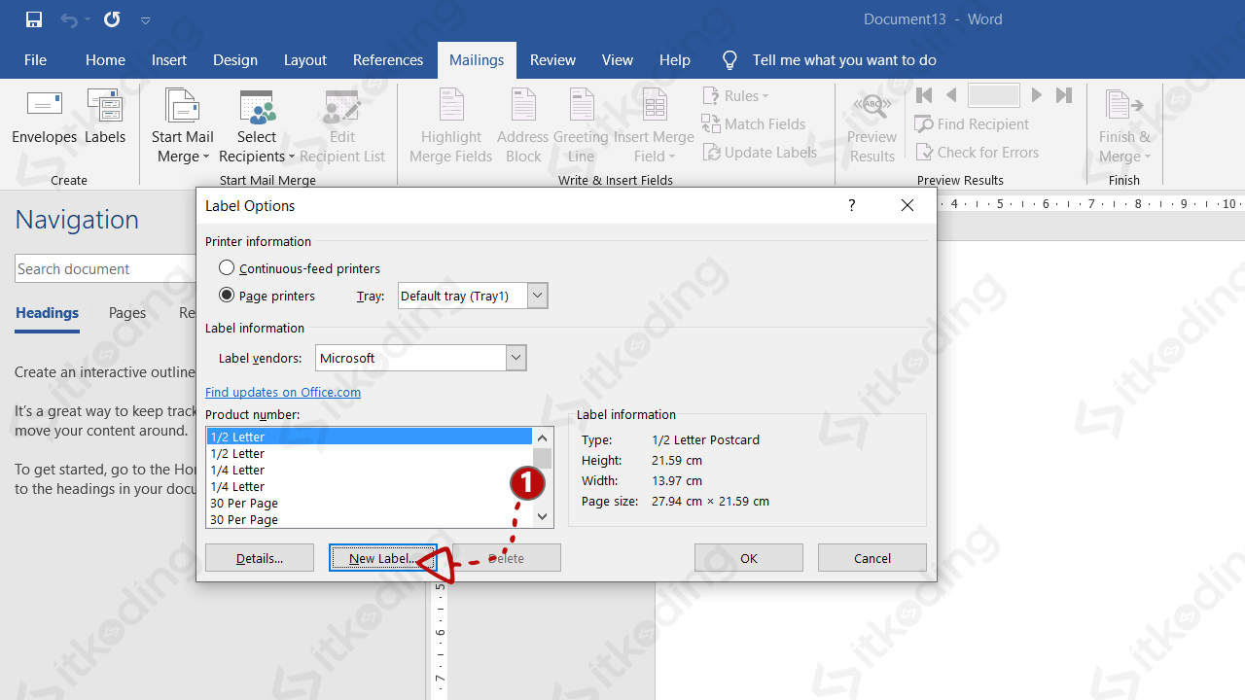Click Tell me what you want to do

click(844, 60)
